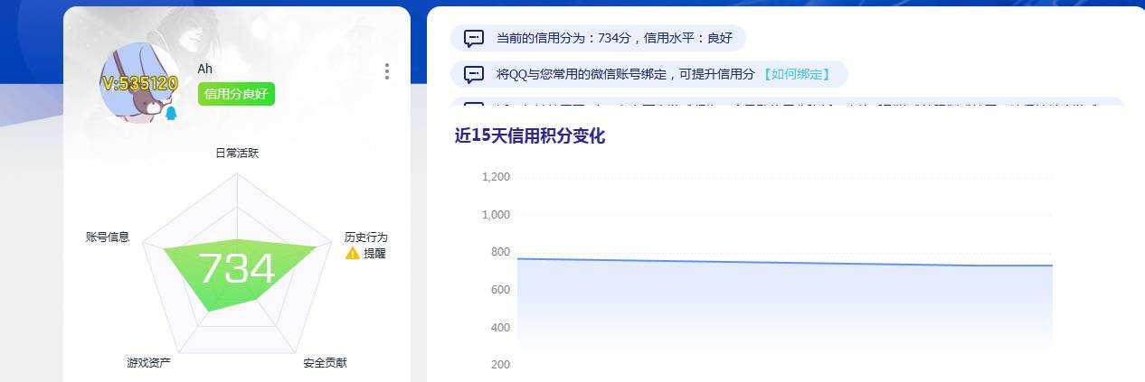The image size is (1145, 382).
Task: Select the 游戏资产 radar label
Action: tap(148, 363)
